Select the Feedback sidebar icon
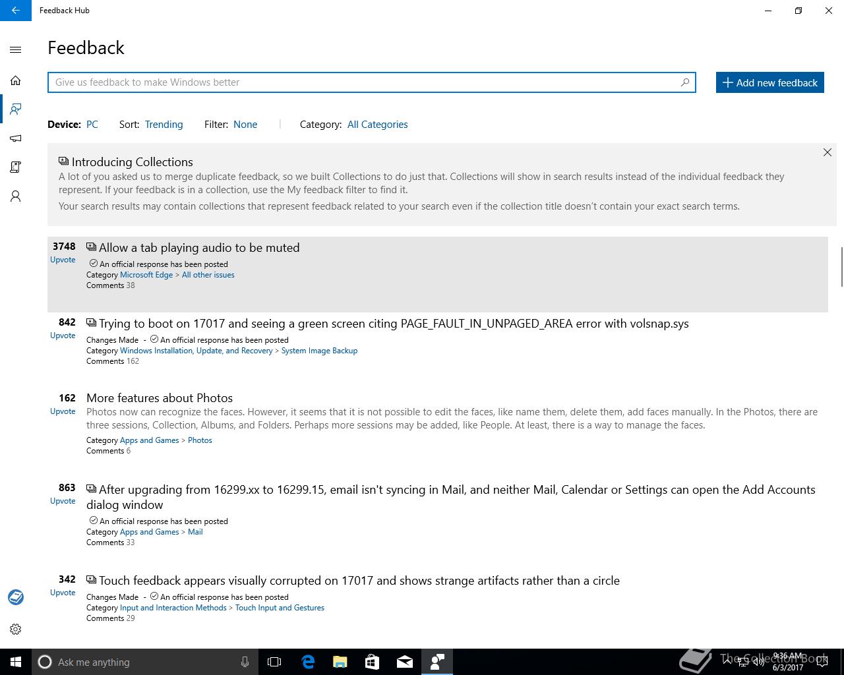Screen dimensions: 844x675 [x=16, y=109]
